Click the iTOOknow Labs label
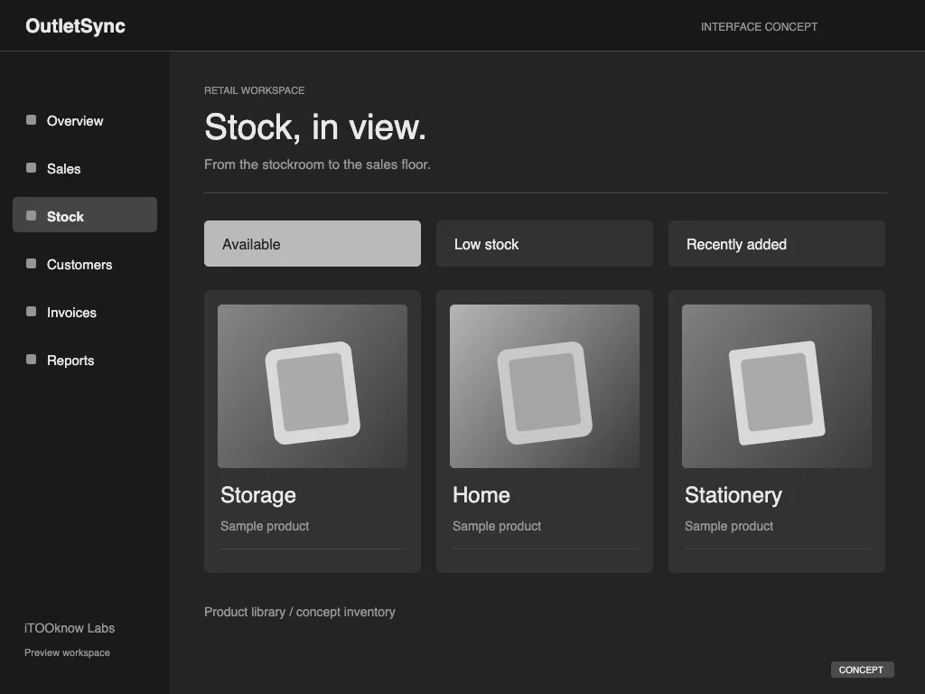This screenshot has height=694, width=925. tap(70, 628)
